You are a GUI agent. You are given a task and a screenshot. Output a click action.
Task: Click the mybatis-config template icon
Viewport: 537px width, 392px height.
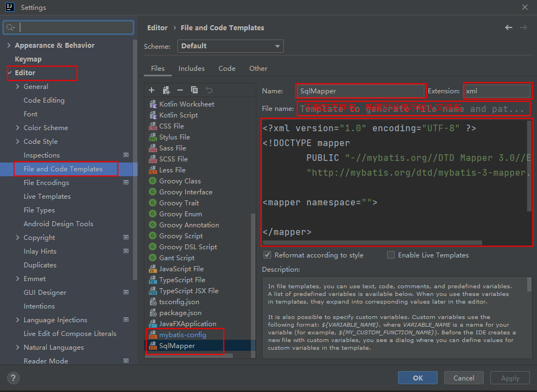click(x=153, y=335)
